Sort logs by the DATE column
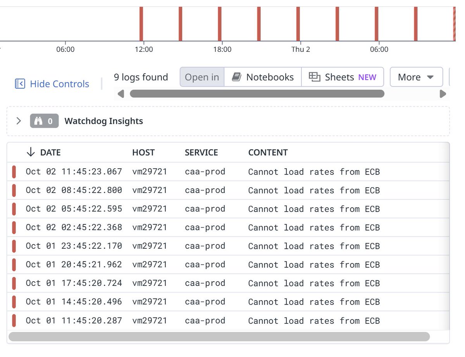Viewport: 465px width, 357px height. point(50,152)
